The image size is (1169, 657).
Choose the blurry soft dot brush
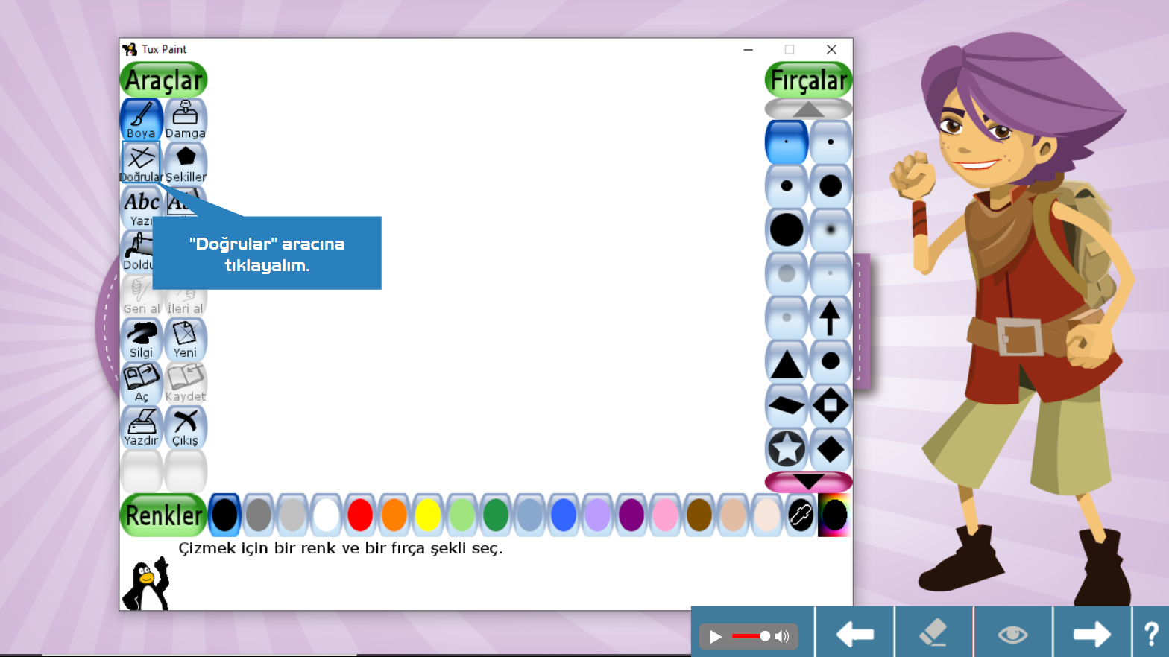[830, 229]
